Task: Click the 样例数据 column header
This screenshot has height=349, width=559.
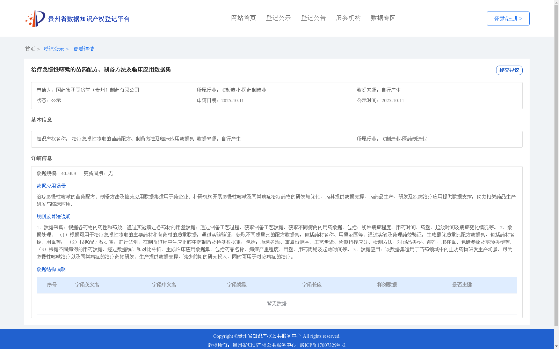Action: pyautogui.click(x=387, y=285)
